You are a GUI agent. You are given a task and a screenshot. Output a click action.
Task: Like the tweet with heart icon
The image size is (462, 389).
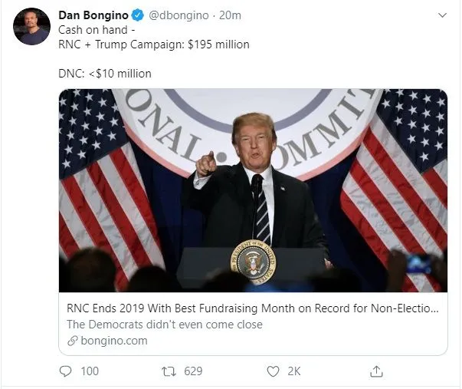point(272,371)
